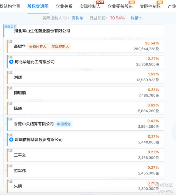Open current company 河北常山生化药业股份有限公司

[42, 31]
